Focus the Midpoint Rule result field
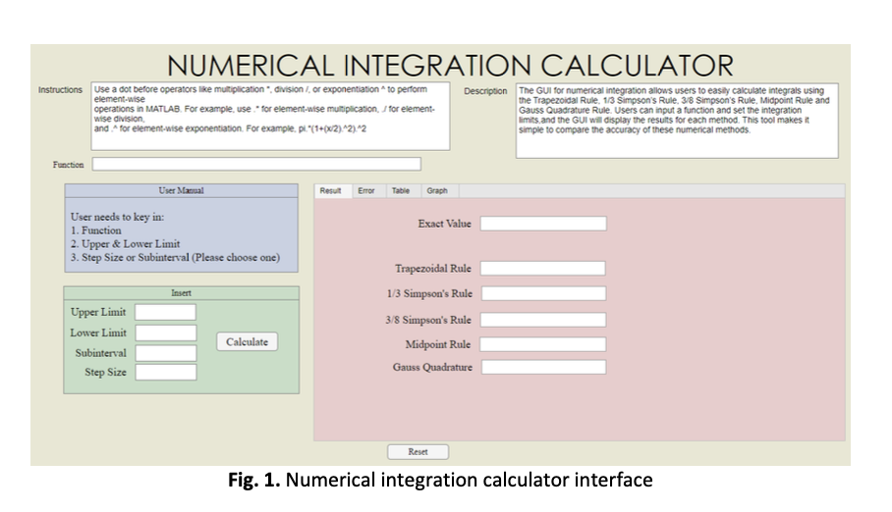Screen dimensions: 892x512 (543, 344)
